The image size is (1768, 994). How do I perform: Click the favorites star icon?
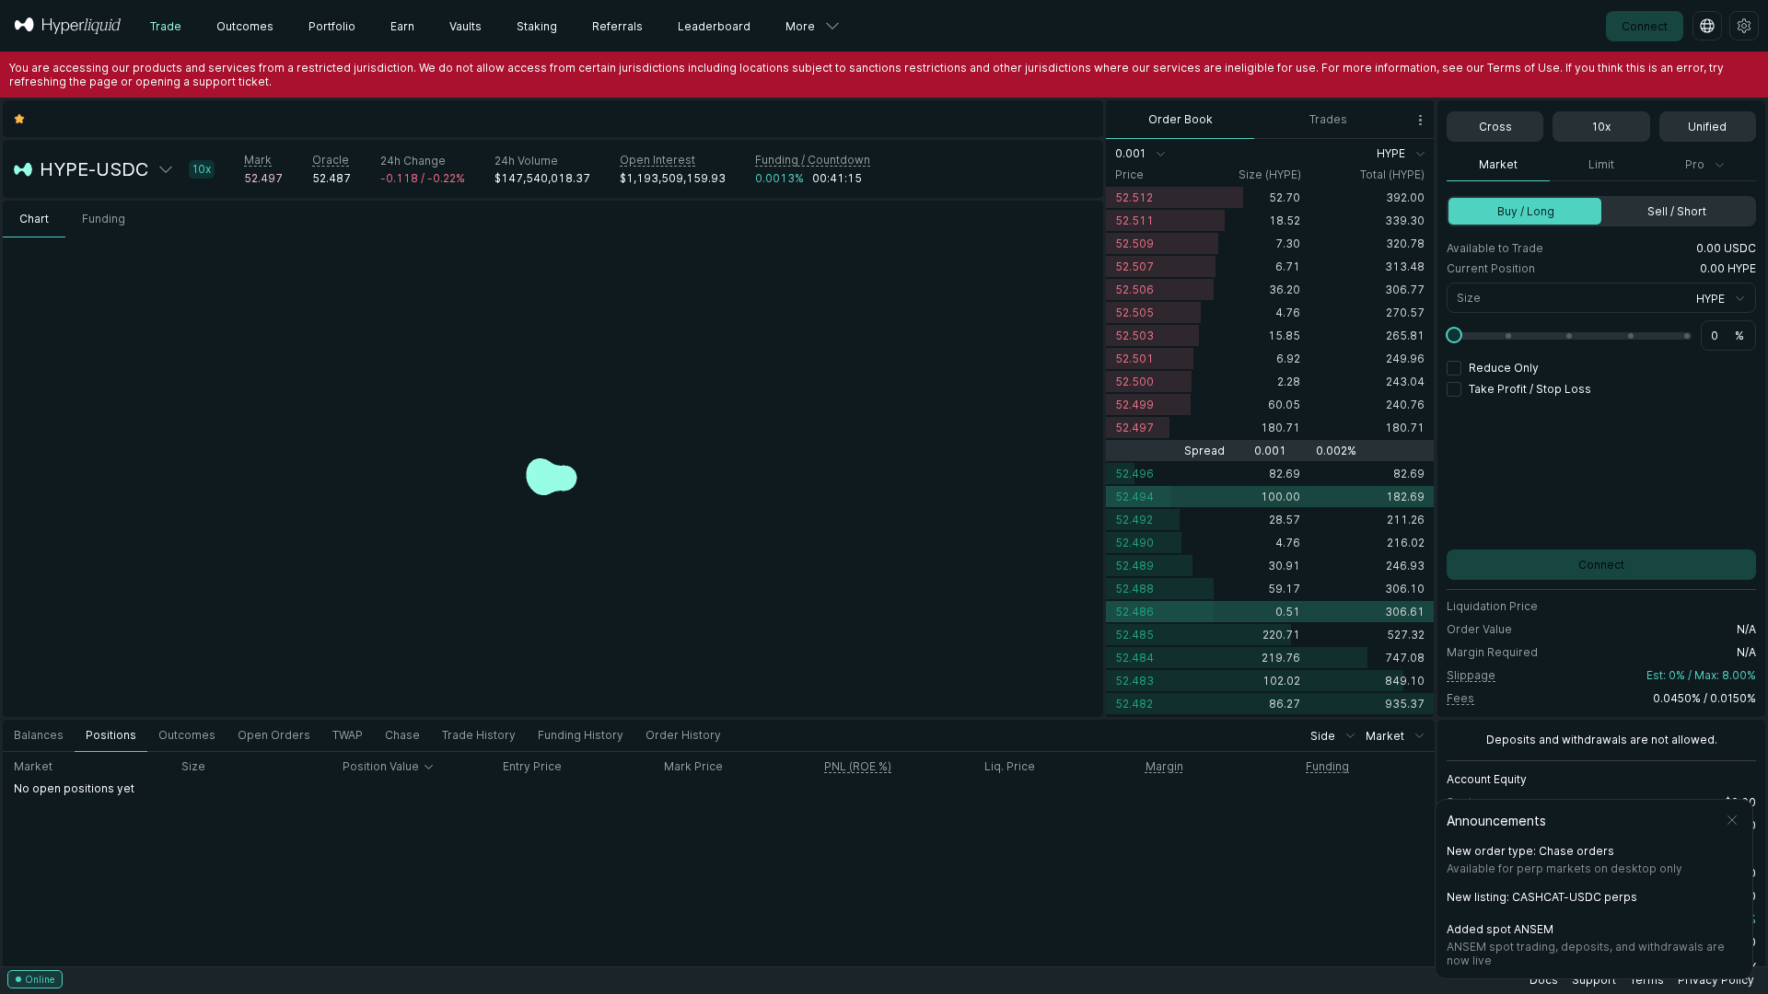click(x=19, y=119)
